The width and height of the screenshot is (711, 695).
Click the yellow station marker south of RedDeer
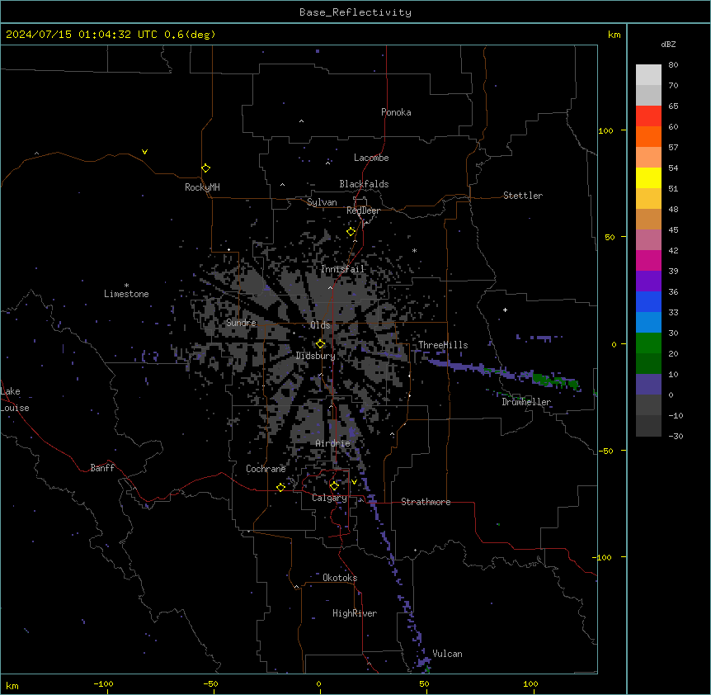click(x=351, y=232)
